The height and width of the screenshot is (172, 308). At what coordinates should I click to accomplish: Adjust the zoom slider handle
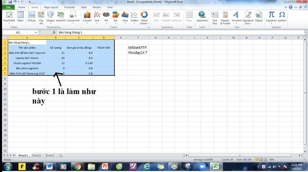pos(291,160)
